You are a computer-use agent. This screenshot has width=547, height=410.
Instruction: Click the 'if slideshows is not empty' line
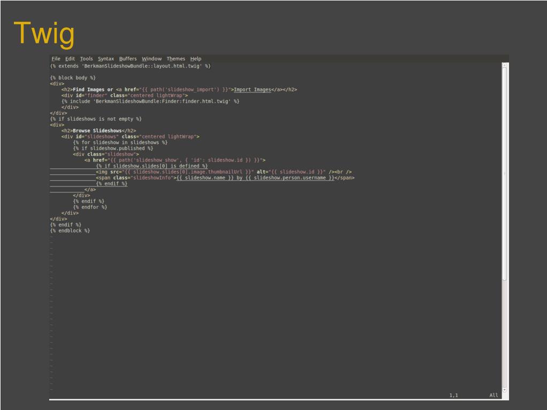coord(96,119)
